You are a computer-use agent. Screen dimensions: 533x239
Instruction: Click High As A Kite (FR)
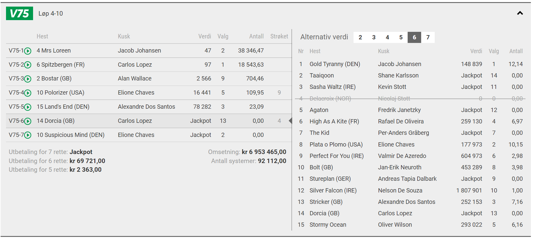tap(334, 121)
